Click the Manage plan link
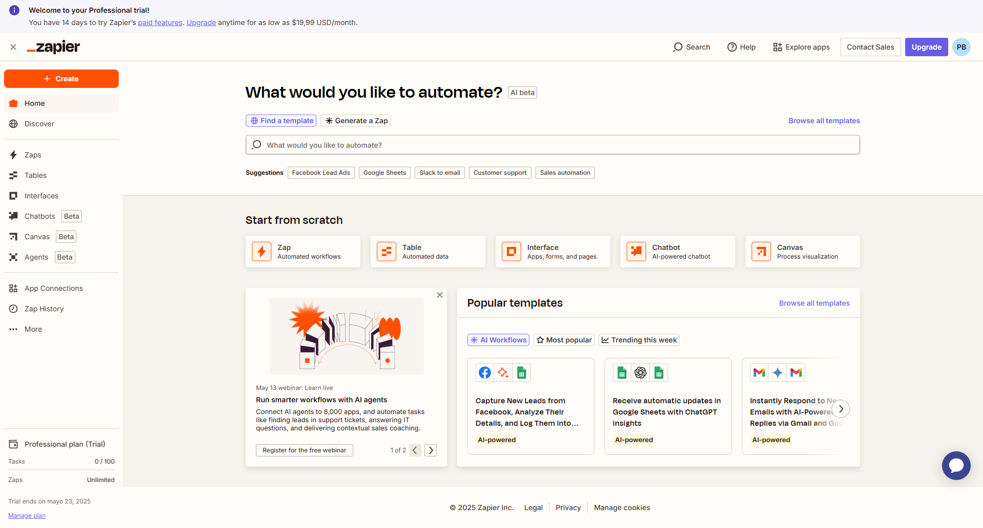 (x=27, y=516)
